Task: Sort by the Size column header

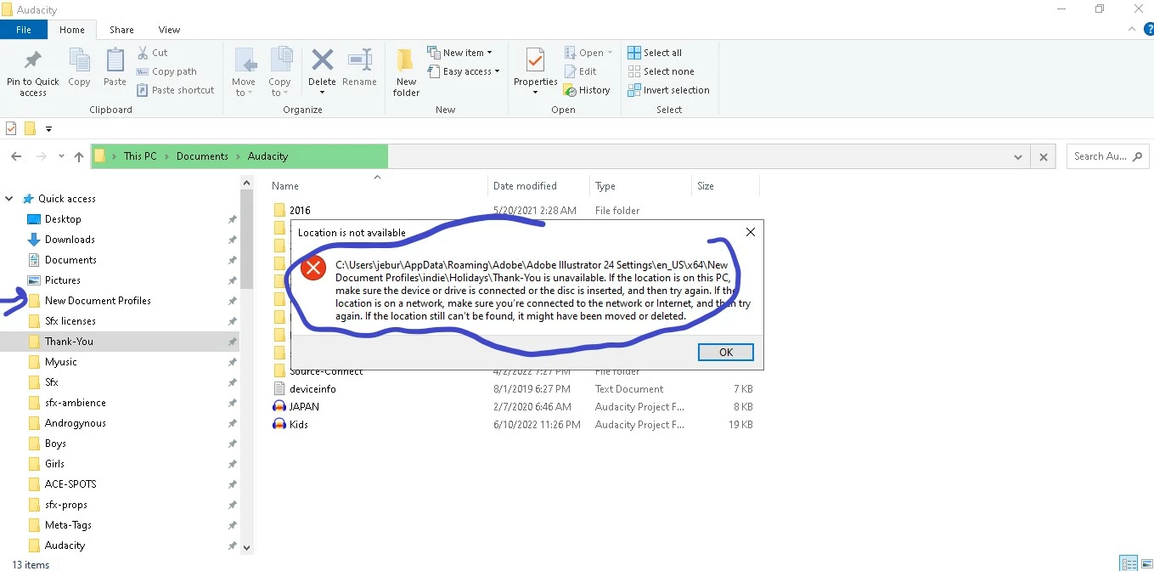Action: 706,186
